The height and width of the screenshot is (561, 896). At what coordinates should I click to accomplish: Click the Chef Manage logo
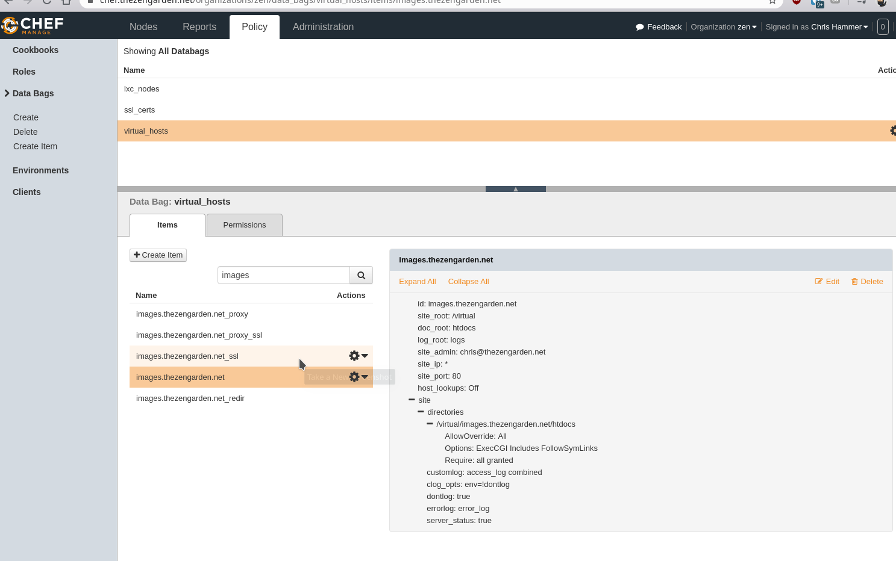tap(33, 25)
